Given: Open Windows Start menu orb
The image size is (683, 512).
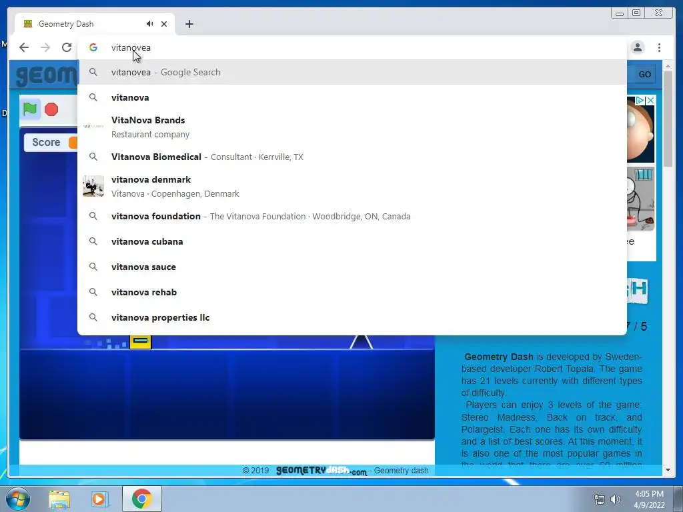Looking at the screenshot, I should click(x=17, y=499).
